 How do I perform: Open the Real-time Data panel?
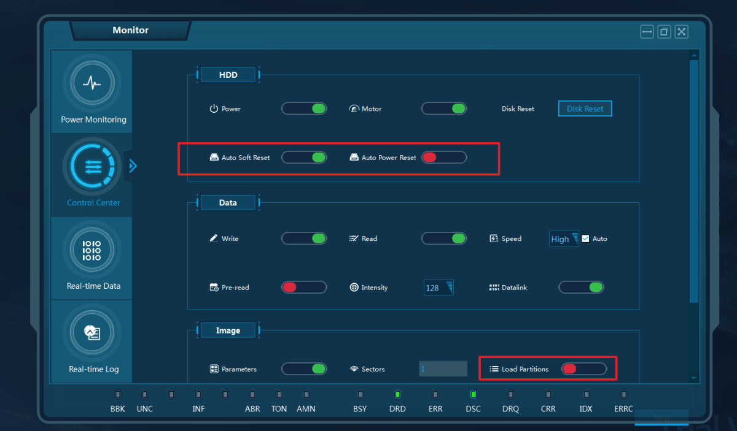tap(92, 250)
